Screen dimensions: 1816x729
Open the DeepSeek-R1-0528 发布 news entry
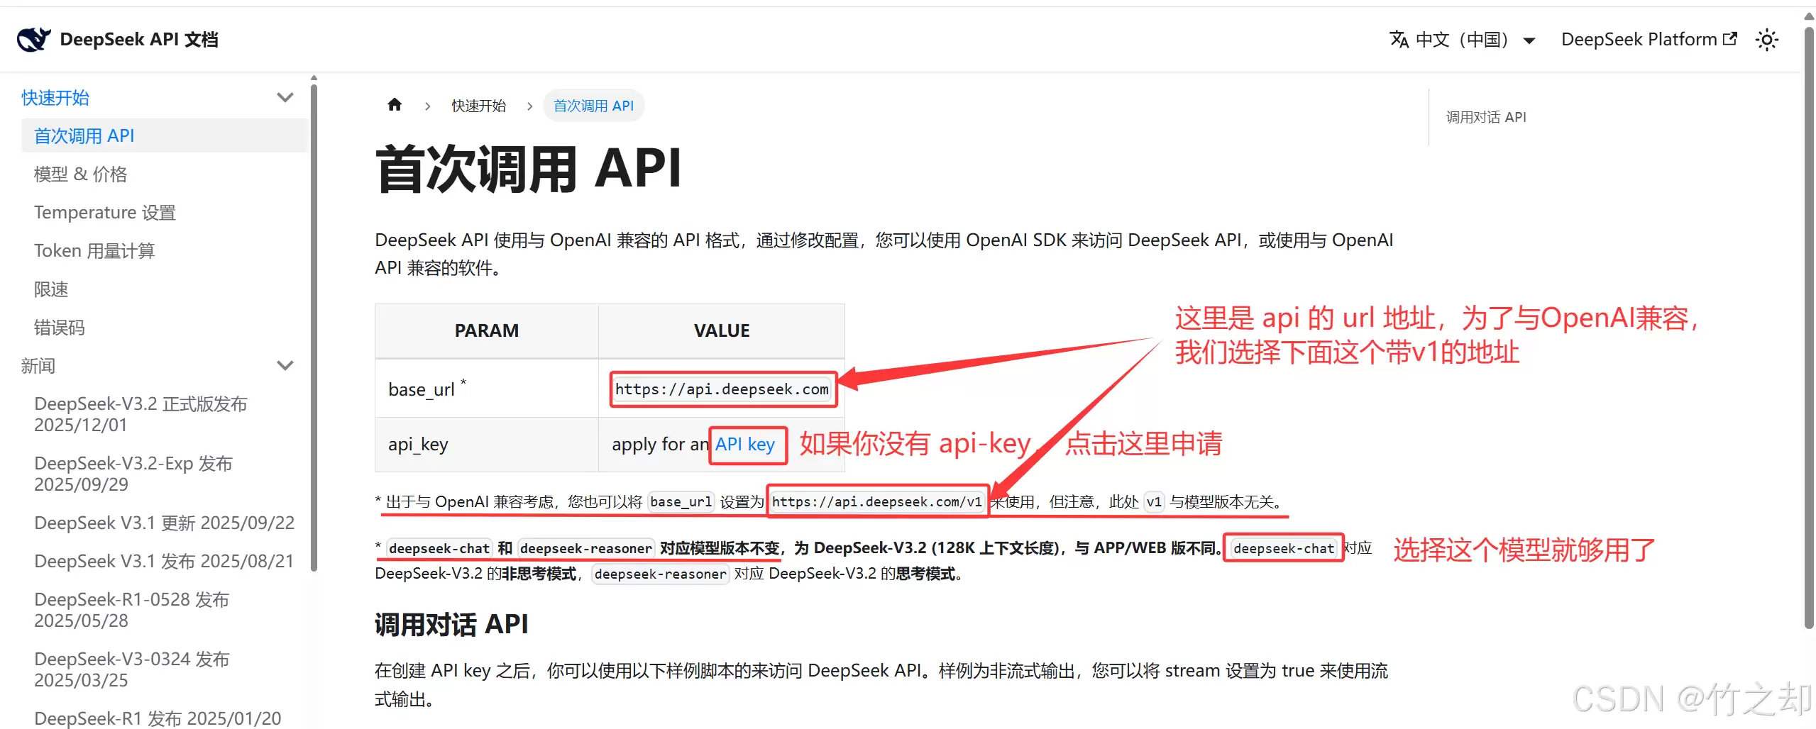coord(131,609)
